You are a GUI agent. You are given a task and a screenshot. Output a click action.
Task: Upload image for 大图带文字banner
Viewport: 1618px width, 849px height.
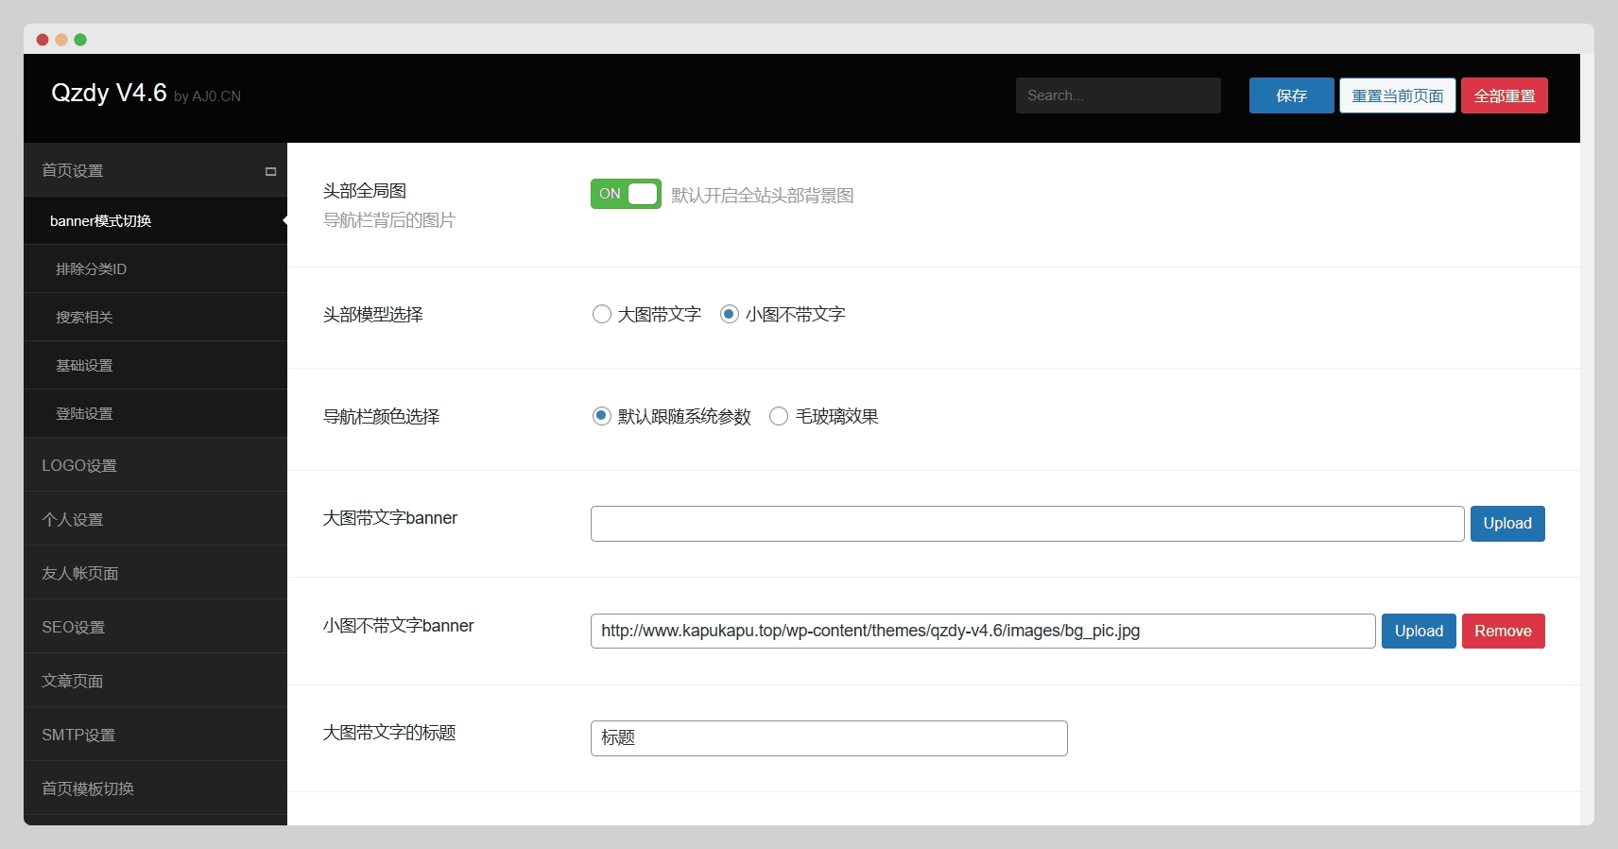coord(1507,524)
